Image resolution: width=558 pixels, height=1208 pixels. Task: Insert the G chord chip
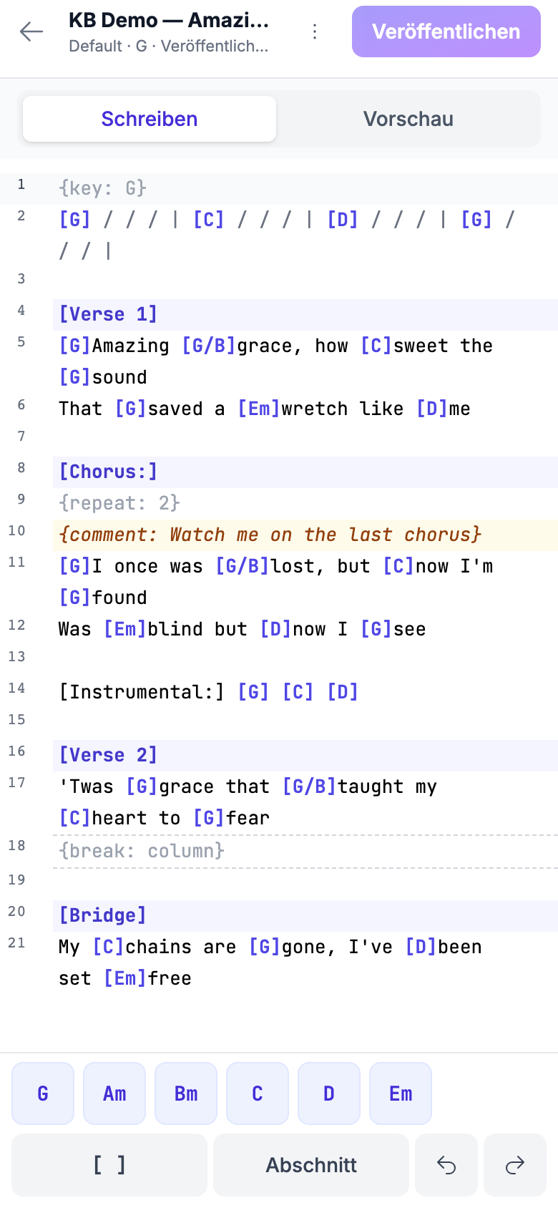[43, 1093]
